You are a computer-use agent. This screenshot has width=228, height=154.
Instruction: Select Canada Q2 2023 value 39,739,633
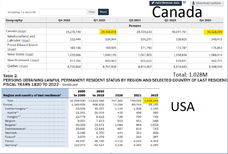[x=144, y=32]
